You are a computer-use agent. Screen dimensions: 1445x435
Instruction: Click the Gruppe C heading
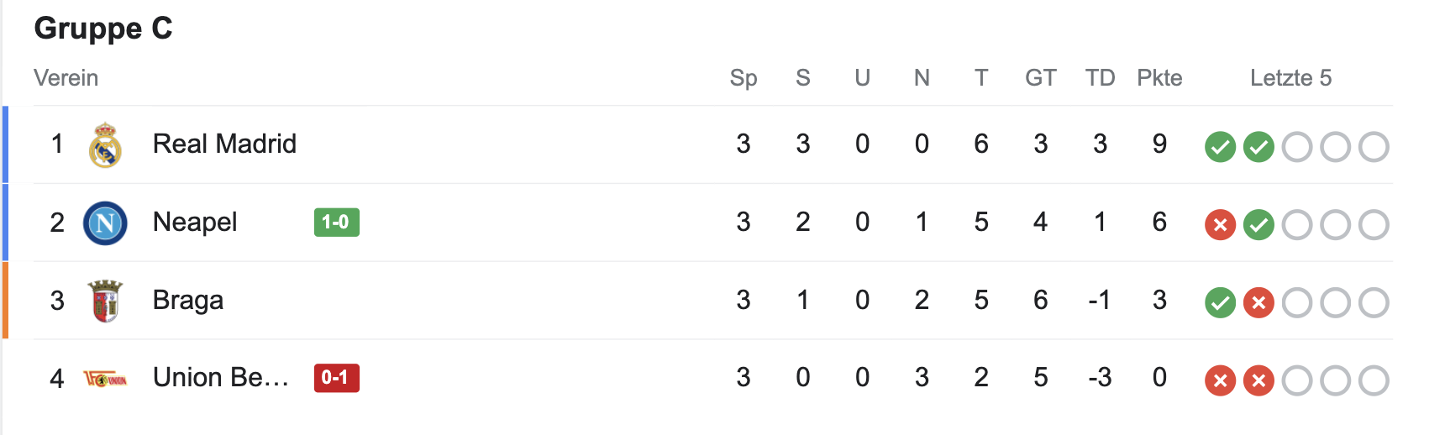(103, 29)
